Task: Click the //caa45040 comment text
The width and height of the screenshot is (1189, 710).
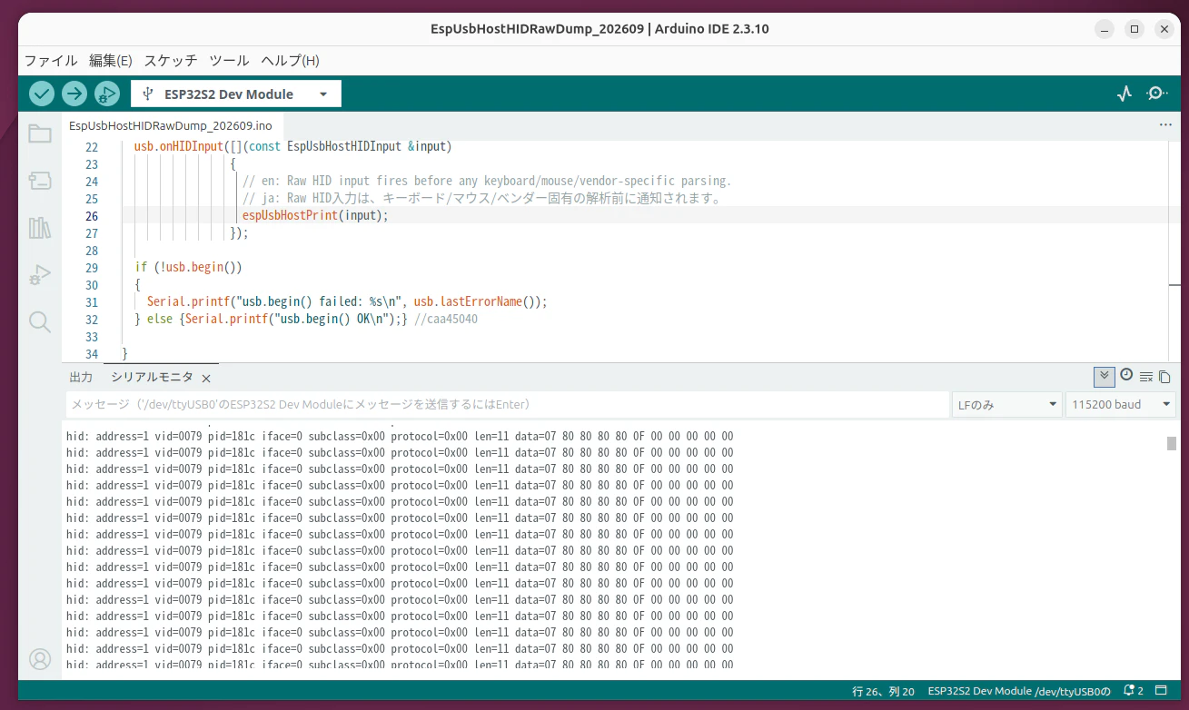Action: pyautogui.click(x=445, y=320)
